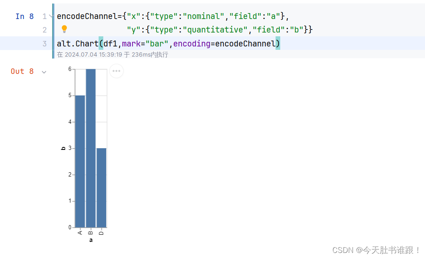Viewport: 425px width, 258px height.
Task: Click the "quantitative" string in code
Action: (215, 30)
